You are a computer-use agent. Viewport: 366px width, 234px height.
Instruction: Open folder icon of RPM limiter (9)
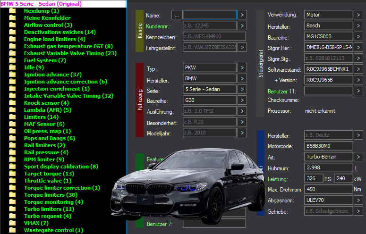(12, 159)
